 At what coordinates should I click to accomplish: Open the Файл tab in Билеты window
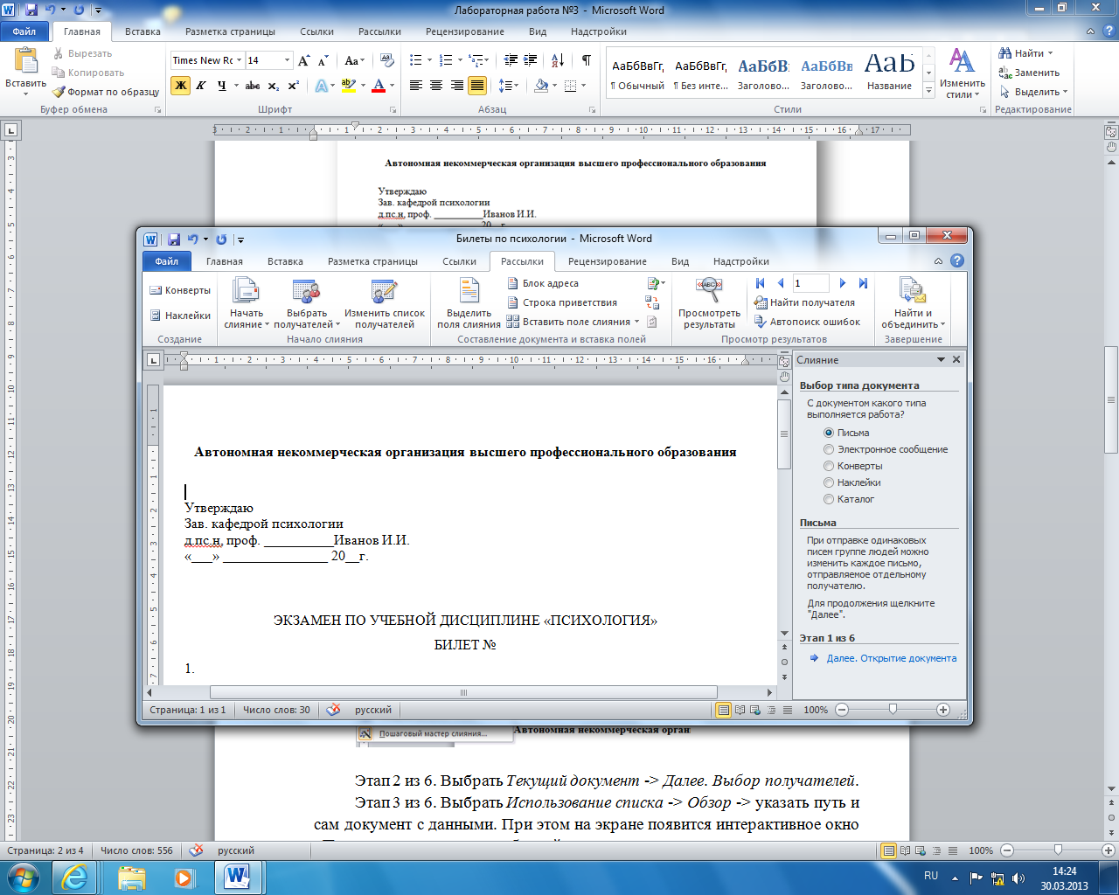pyautogui.click(x=166, y=261)
